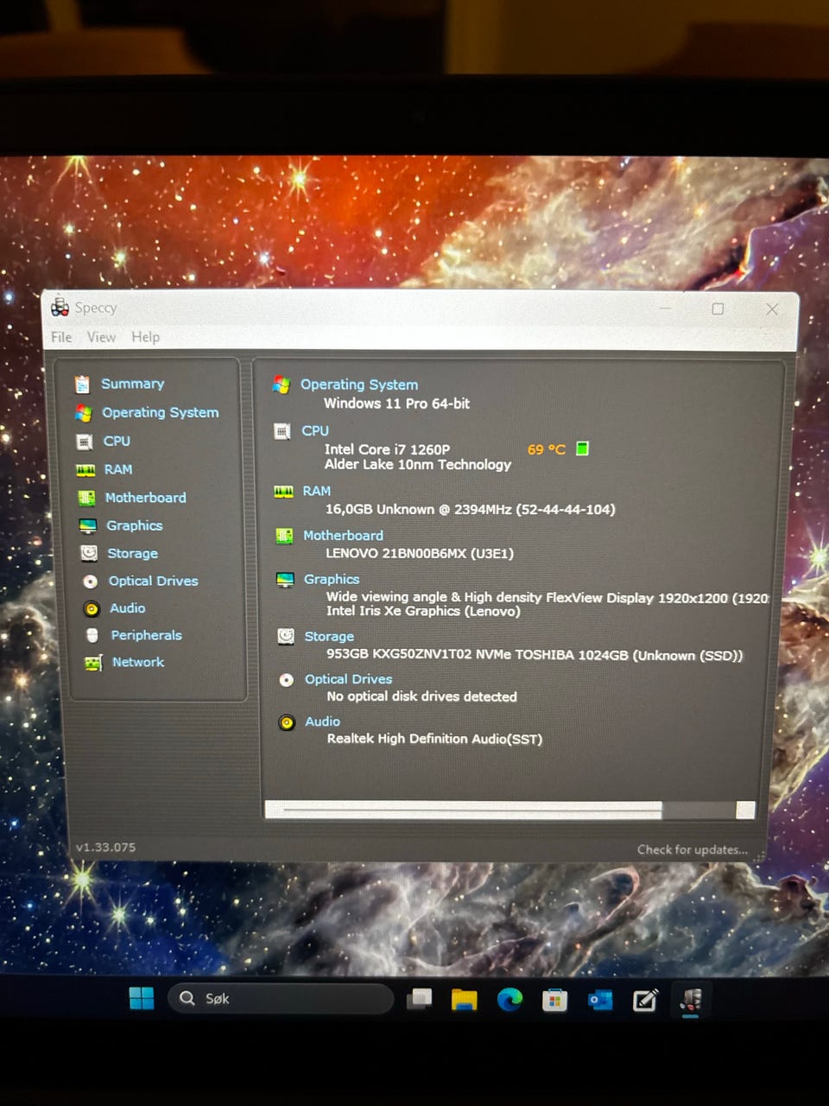Open the View menu
The width and height of the screenshot is (829, 1106).
tap(101, 337)
